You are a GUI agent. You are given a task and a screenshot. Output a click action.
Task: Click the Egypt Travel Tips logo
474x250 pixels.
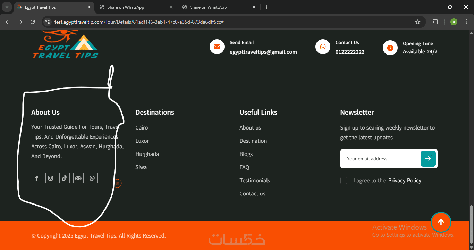pyautogui.click(x=66, y=44)
